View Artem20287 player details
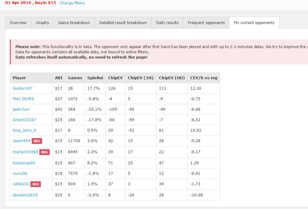 click(x=24, y=119)
